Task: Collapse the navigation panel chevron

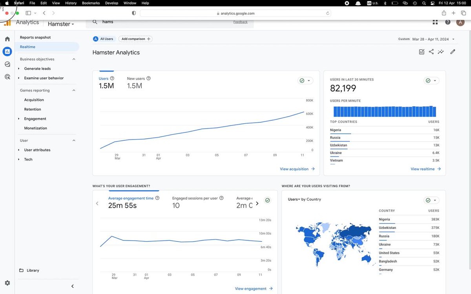Action: [x=72, y=286]
